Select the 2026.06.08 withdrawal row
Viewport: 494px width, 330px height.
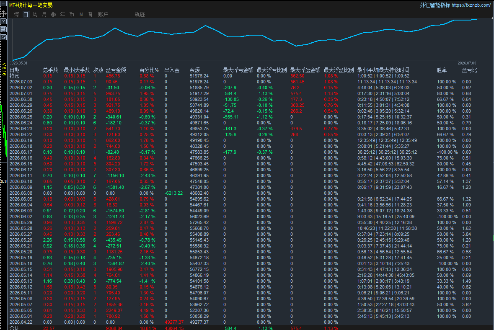tap(243, 193)
